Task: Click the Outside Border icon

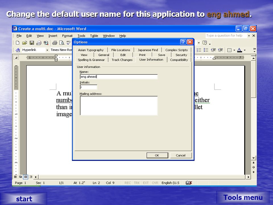Action: (x=229, y=50)
